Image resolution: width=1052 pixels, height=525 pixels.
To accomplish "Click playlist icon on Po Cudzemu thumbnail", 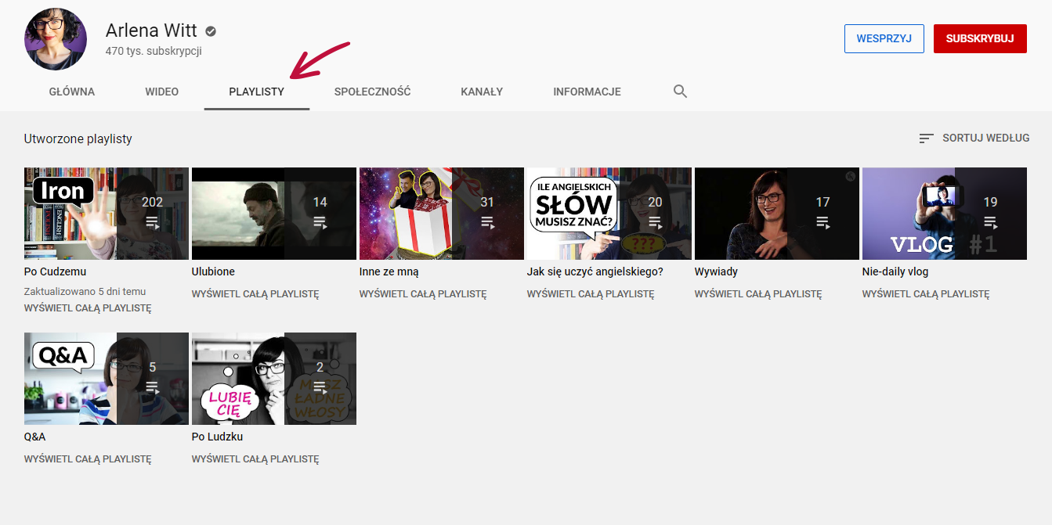I will coord(153,222).
